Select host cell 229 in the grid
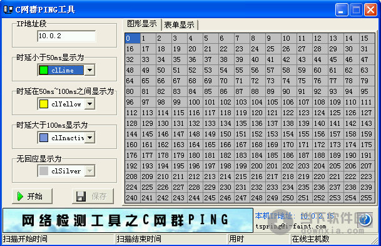This screenshot has height=246, width=381. coord(210,187)
